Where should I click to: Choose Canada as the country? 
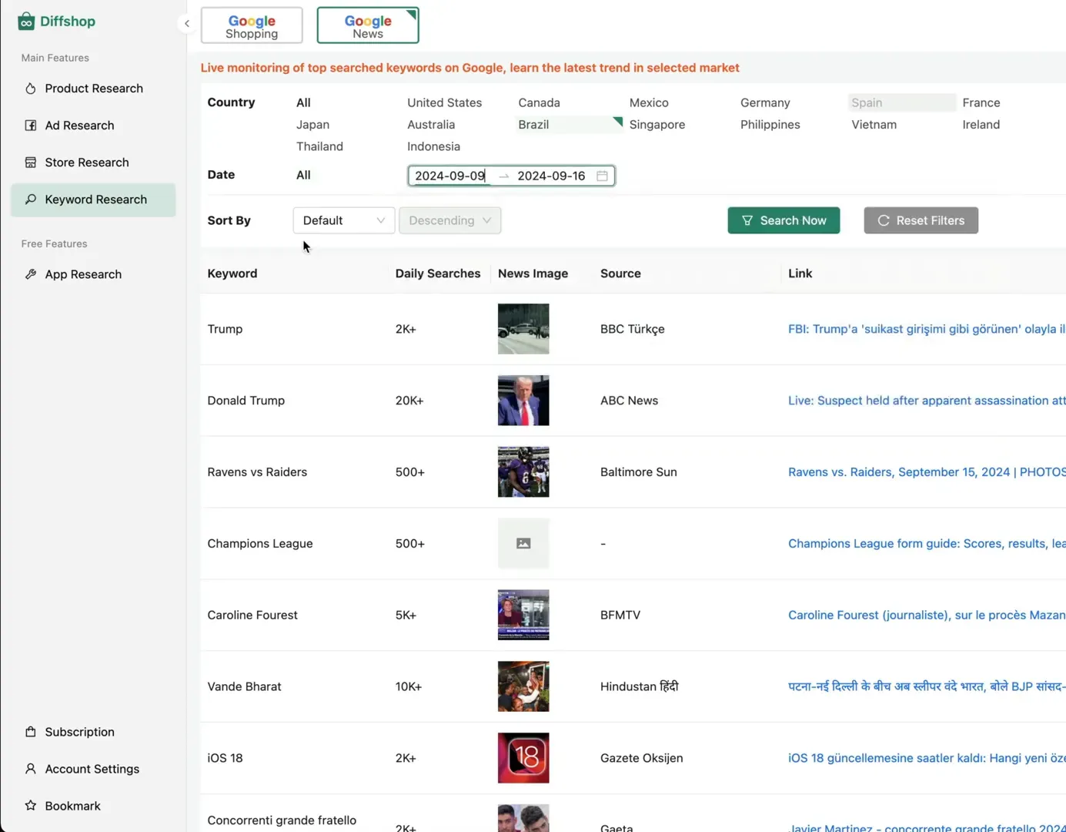point(539,102)
